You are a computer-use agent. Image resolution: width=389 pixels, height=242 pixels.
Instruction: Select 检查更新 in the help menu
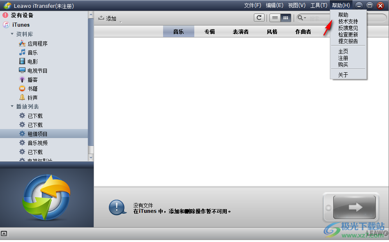pos(348,35)
